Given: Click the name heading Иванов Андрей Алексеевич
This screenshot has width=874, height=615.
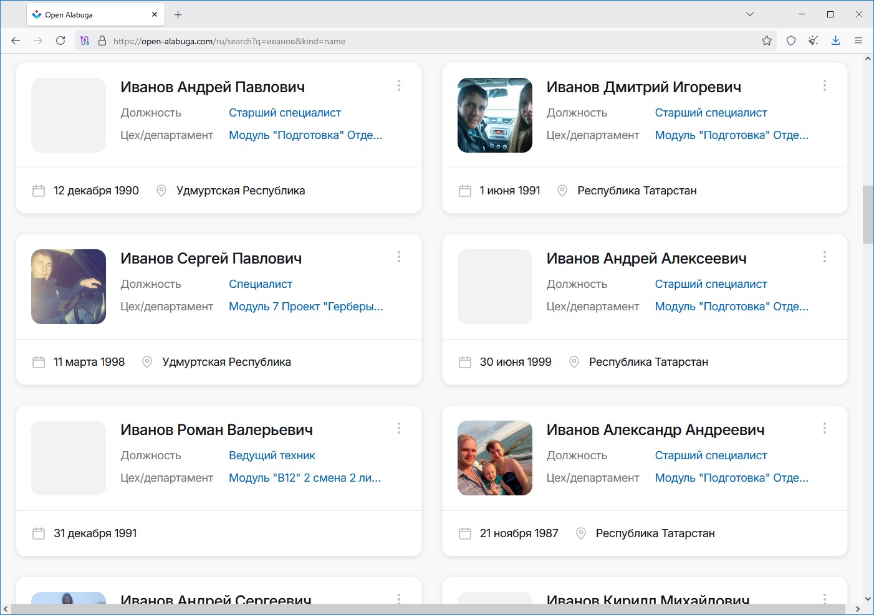Looking at the screenshot, I should 646,259.
